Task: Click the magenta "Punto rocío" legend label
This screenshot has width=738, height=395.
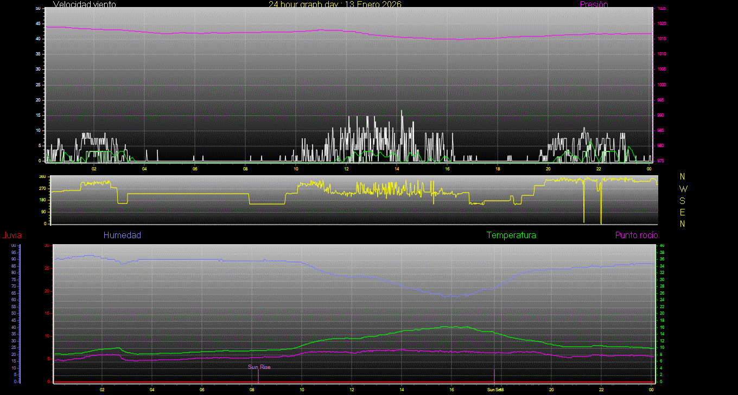Action: (636, 235)
